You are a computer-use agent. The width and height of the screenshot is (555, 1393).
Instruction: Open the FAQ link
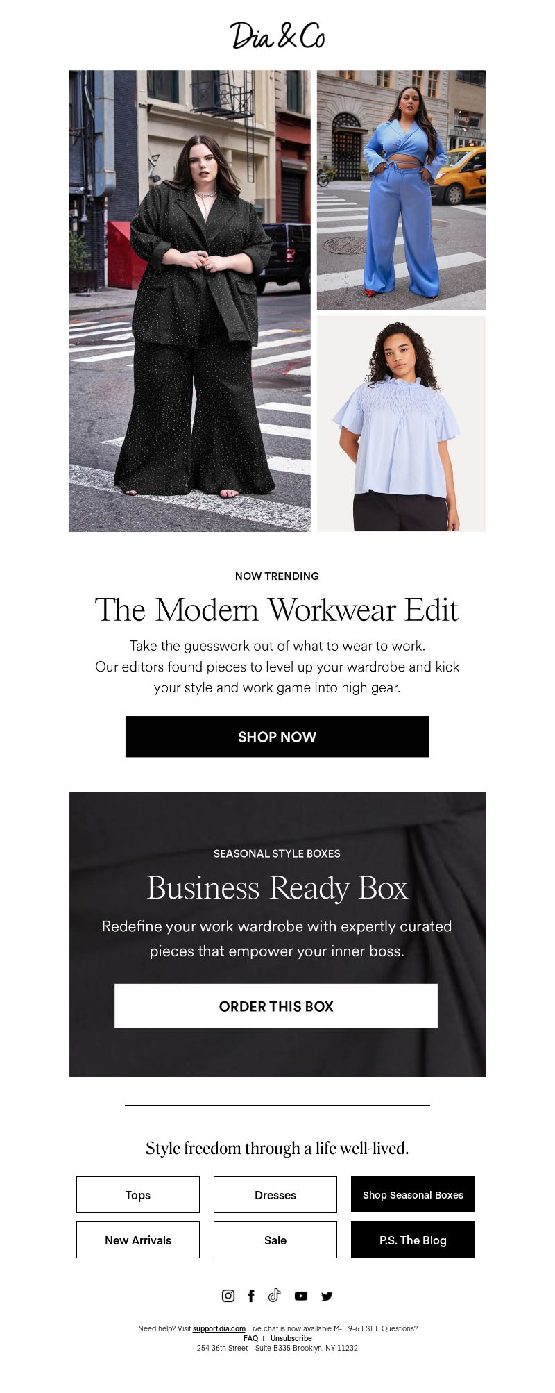(x=250, y=1338)
